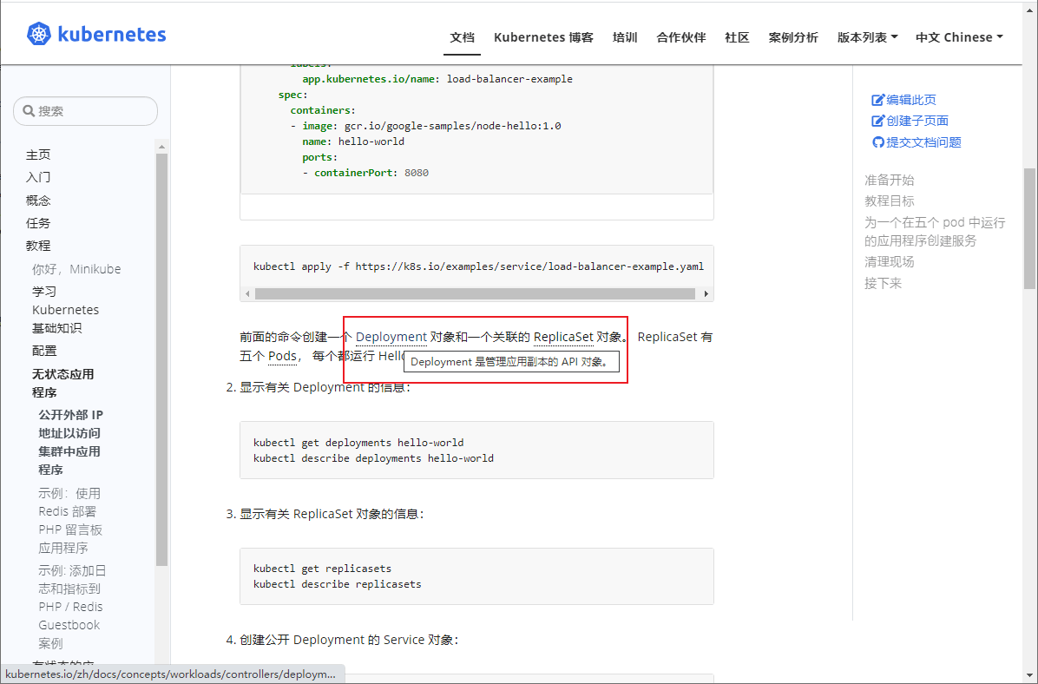Click the 'app.kubernetes.io/name' label line

[x=437, y=79]
